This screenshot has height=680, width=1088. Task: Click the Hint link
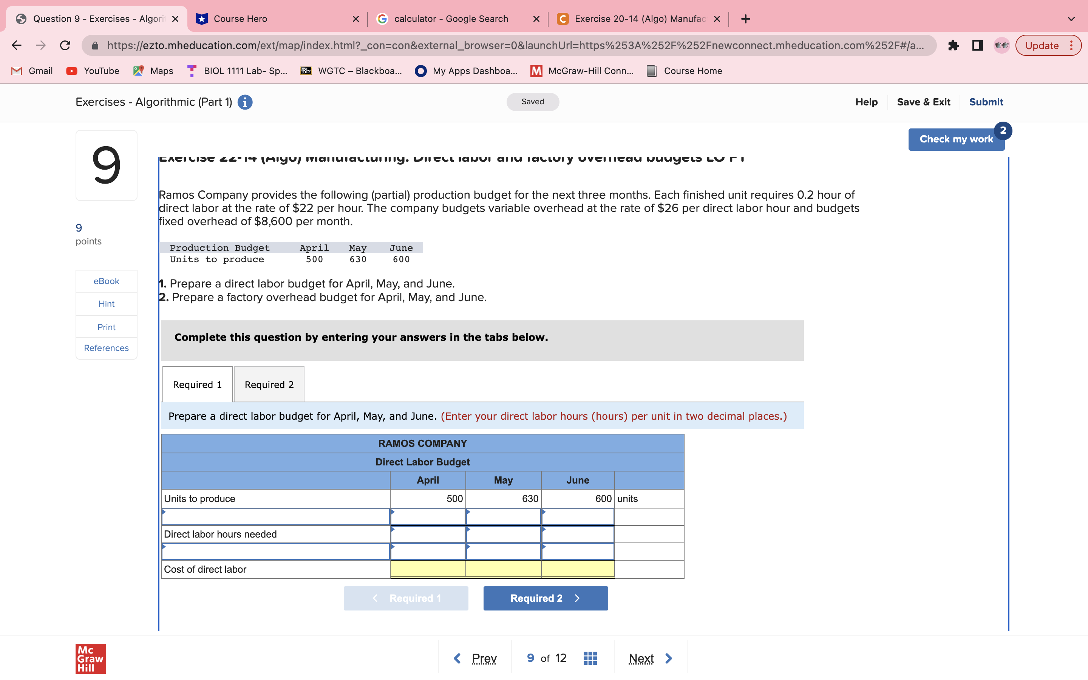click(106, 304)
